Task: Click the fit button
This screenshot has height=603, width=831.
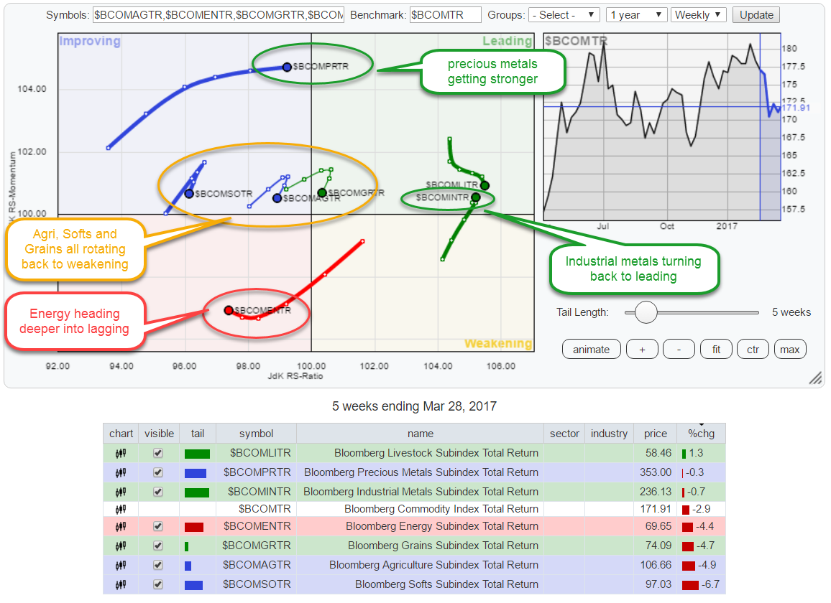Action: tap(716, 350)
